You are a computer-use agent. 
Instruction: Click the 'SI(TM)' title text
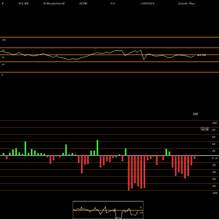tap(83, 4)
